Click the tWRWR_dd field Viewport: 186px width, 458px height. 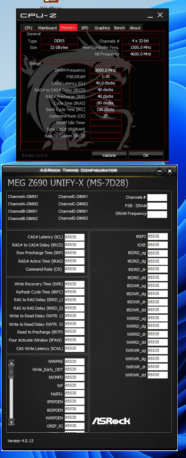pyautogui.click(x=158, y=375)
